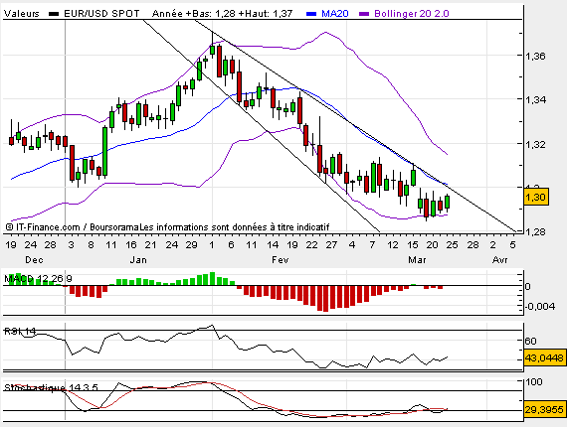
Task: Click the 1,36 price axis label
Action: coord(535,57)
